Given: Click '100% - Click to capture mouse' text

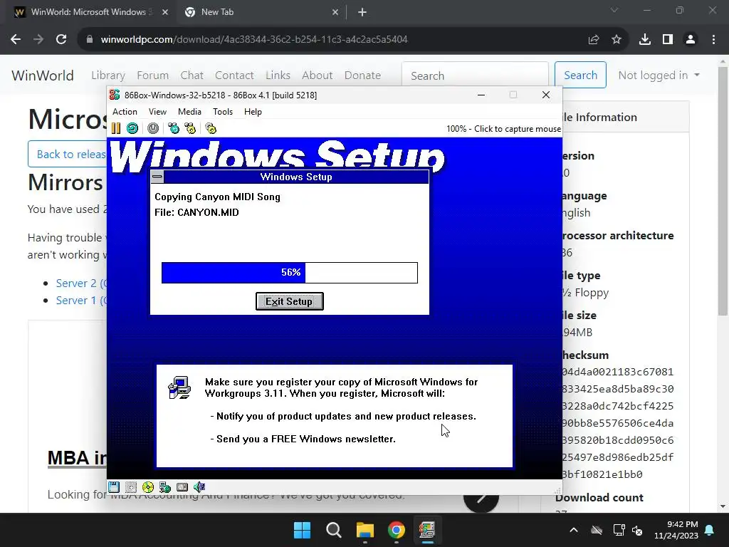Looking at the screenshot, I should [503, 129].
